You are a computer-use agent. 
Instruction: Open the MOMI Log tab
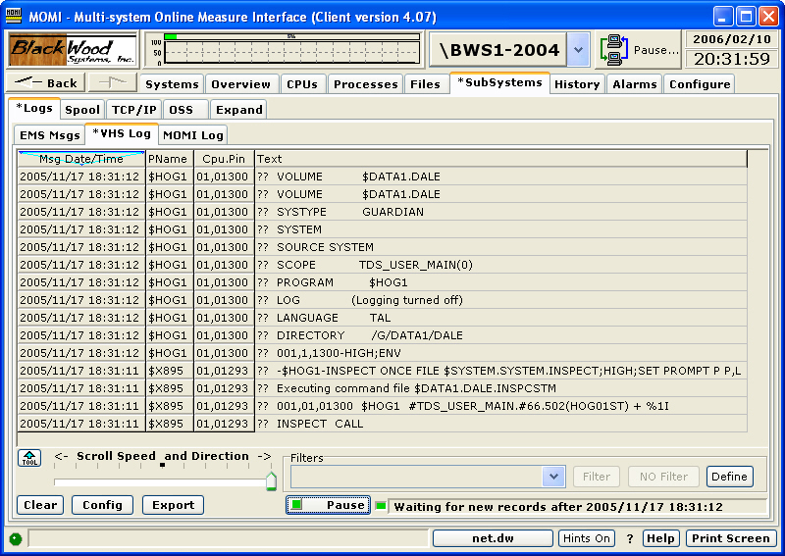tap(193, 135)
